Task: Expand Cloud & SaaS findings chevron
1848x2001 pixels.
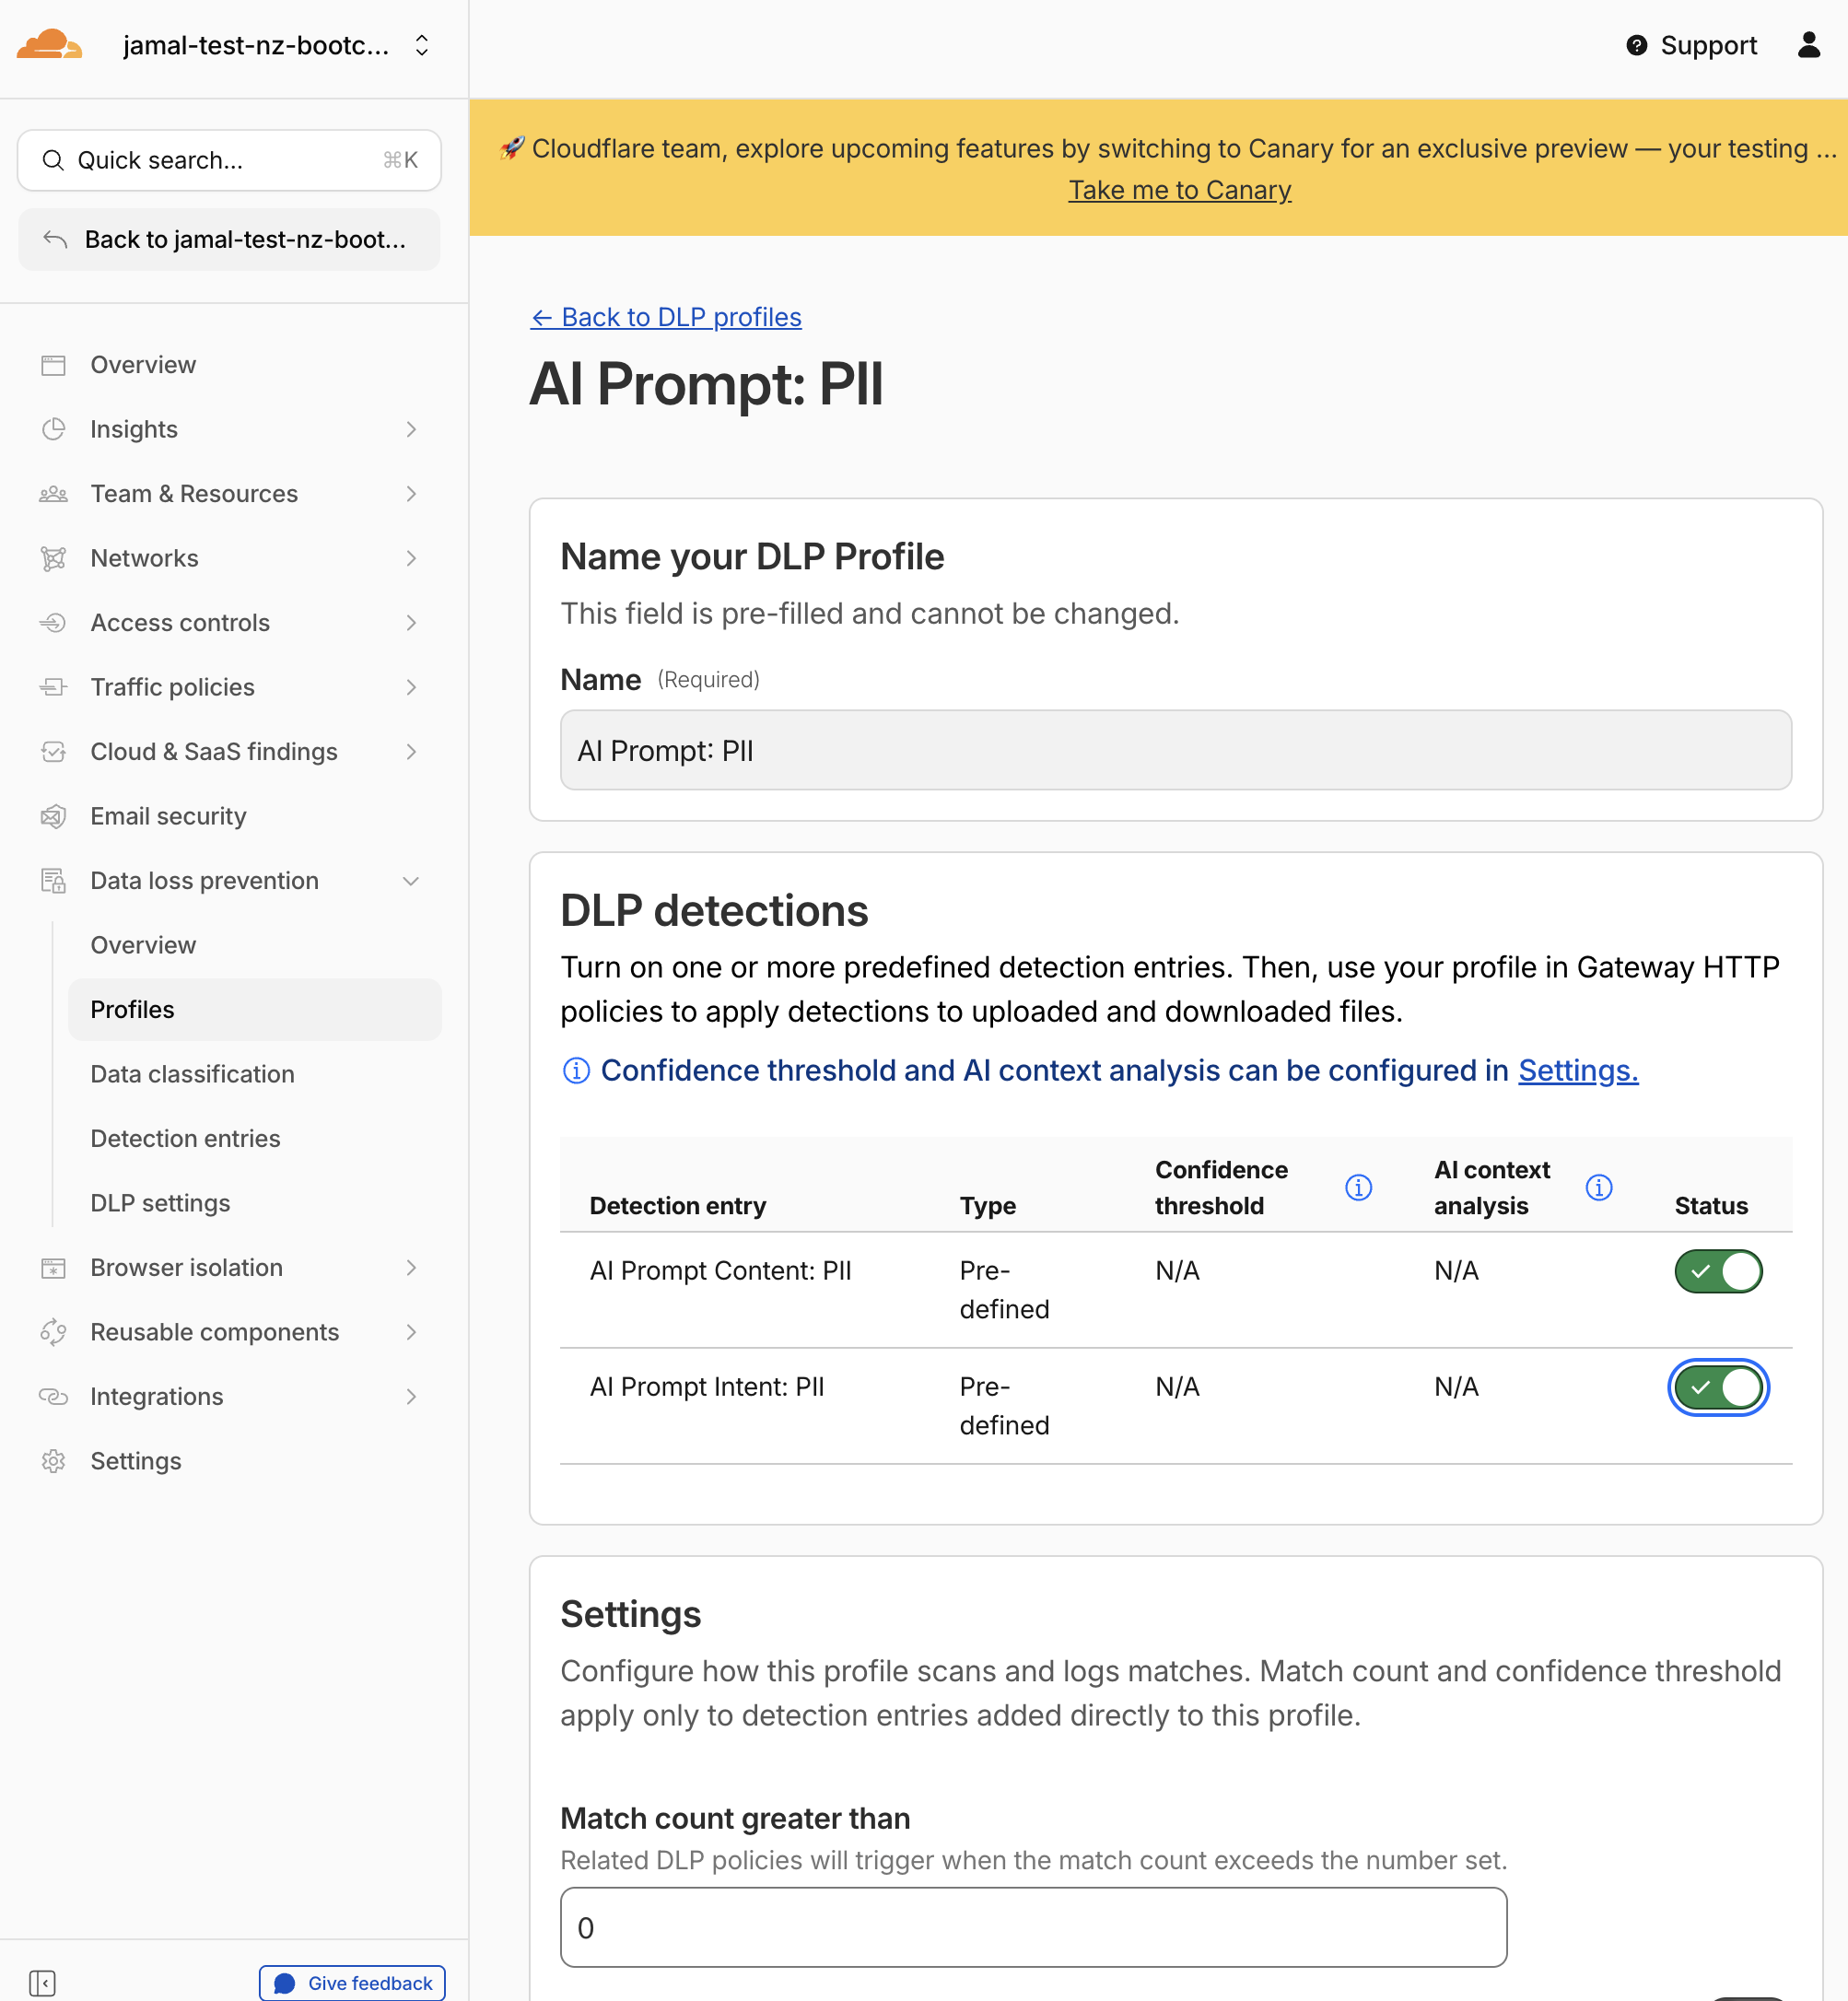Action: tap(411, 752)
